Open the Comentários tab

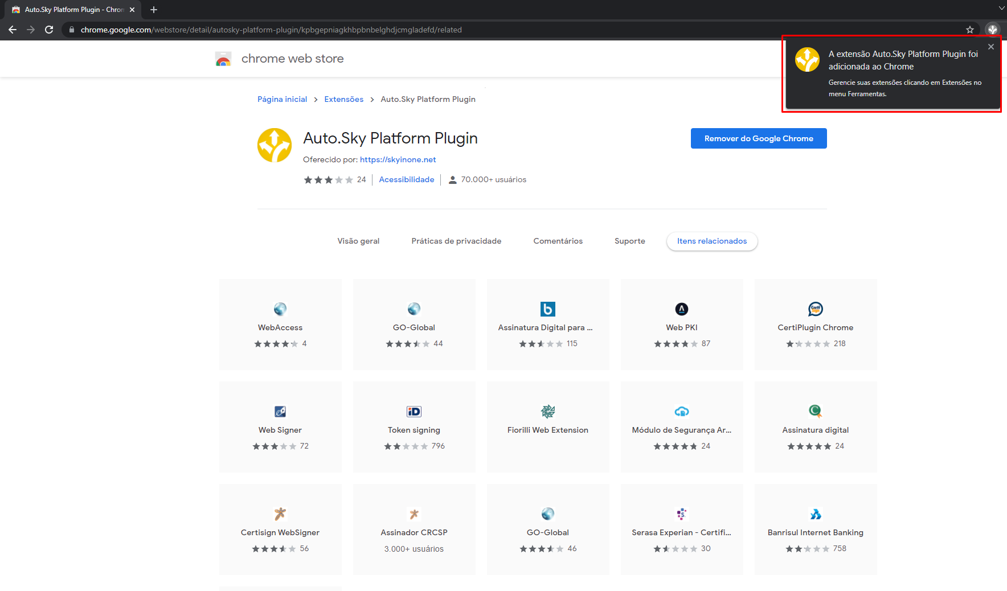(x=558, y=241)
